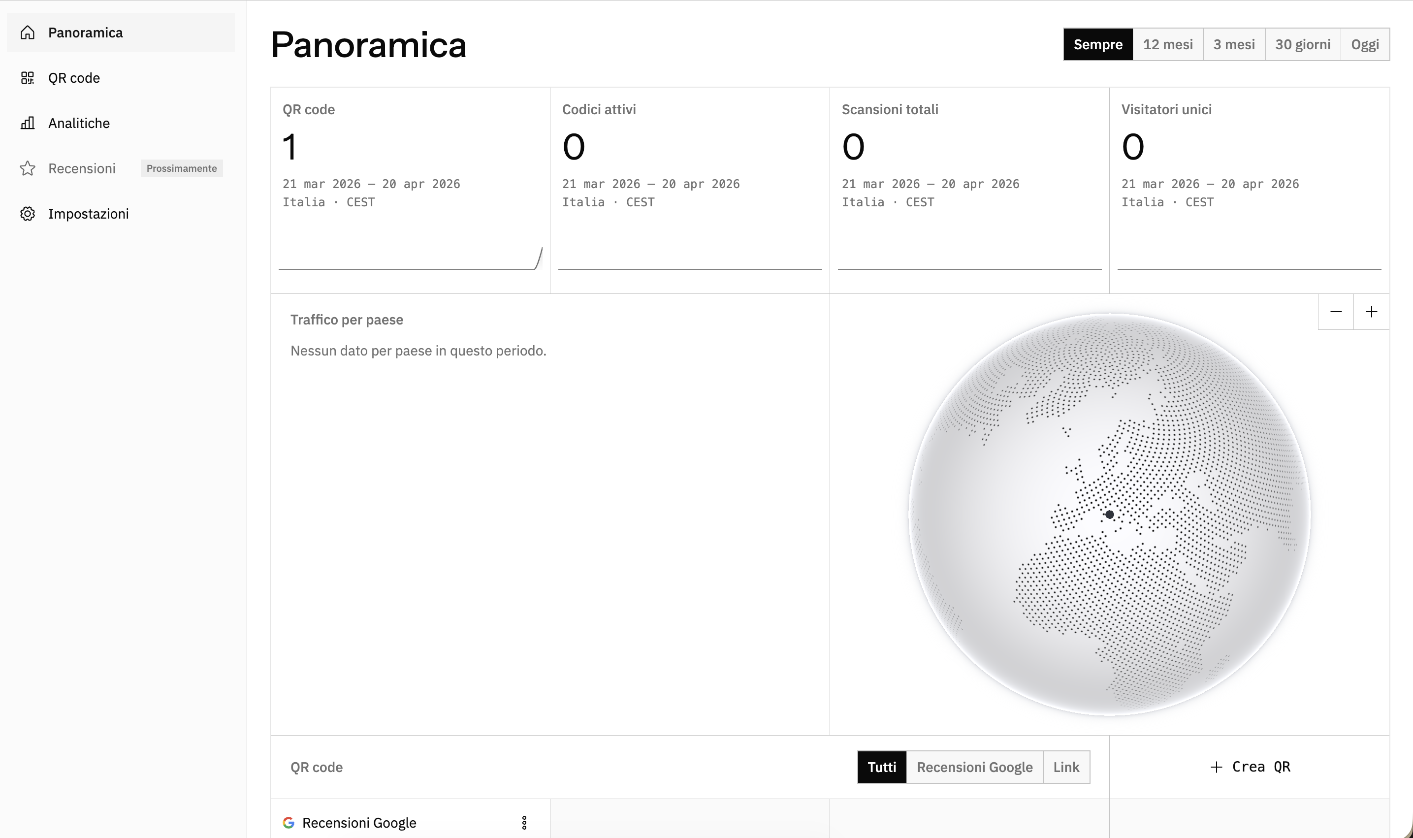Show all QR codes with Tutti filter
The width and height of the screenshot is (1413, 838).
click(882, 767)
